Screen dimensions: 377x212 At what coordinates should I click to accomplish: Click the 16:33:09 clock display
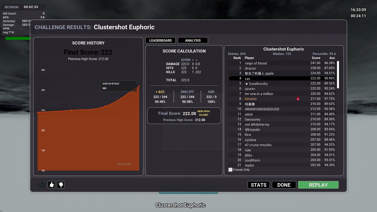coord(358,10)
